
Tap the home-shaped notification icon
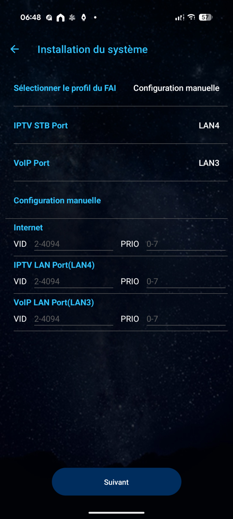[x=60, y=17]
